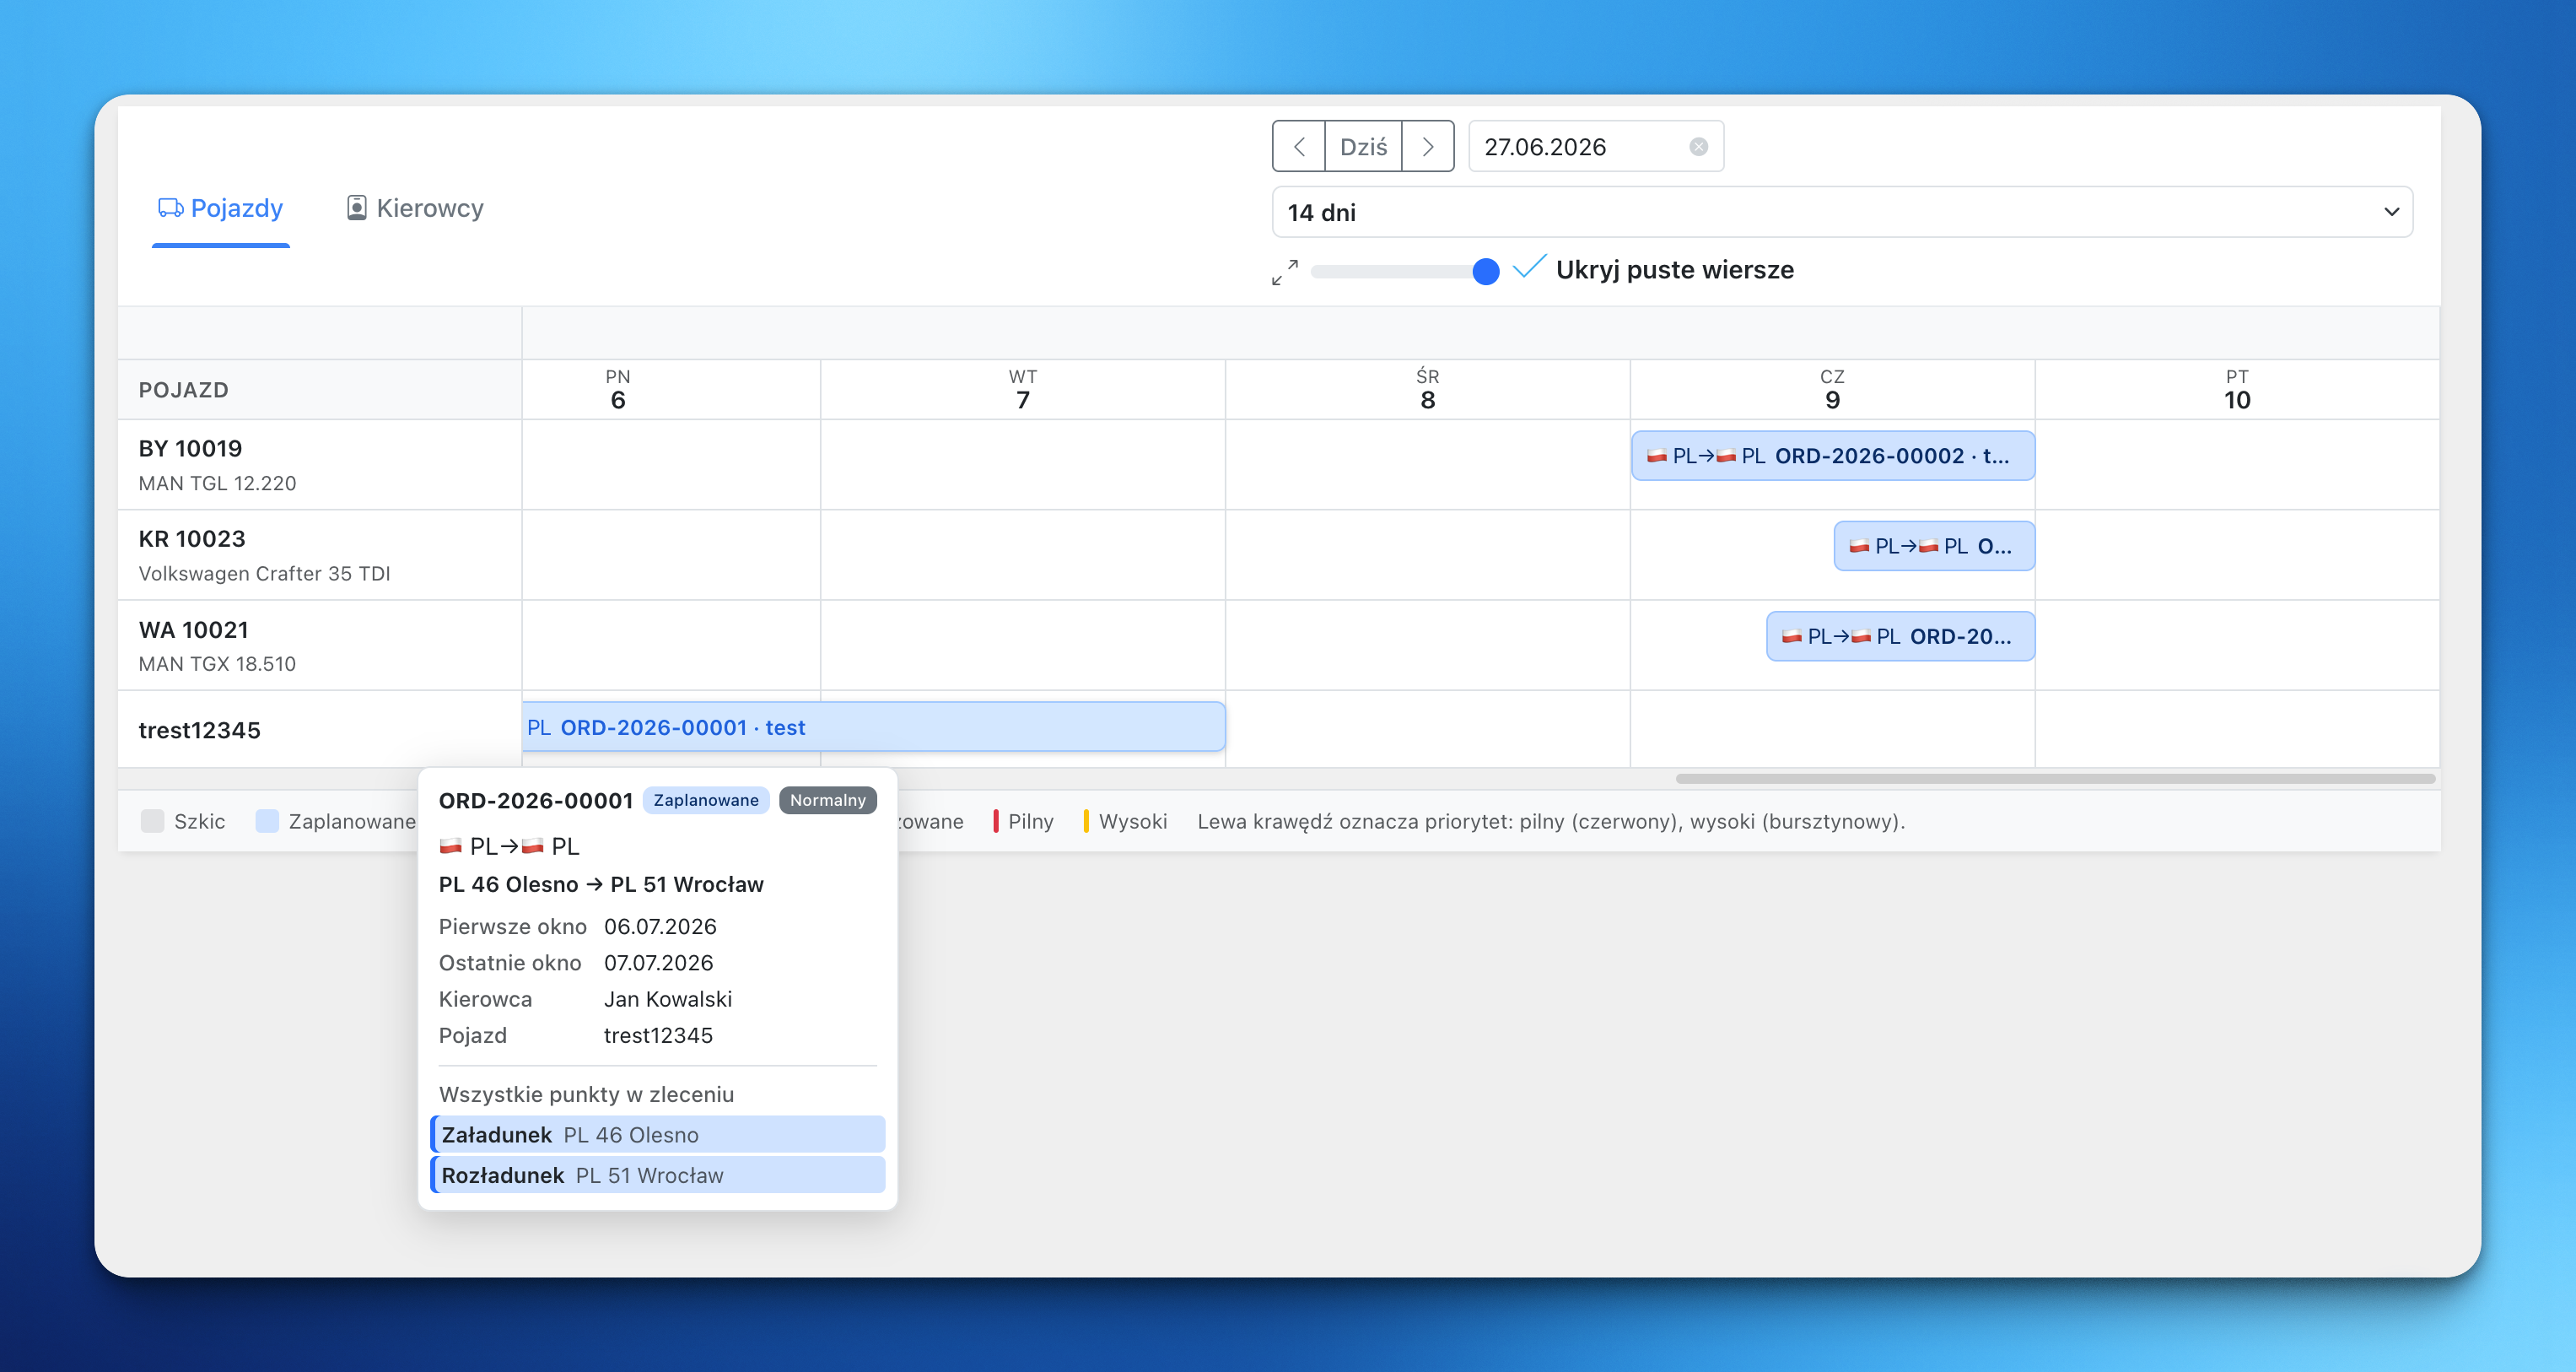Open the order bar in KR 10023 row
Image resolution: width=2576 pixels, height=1372 pixels.
[1934, 546]
